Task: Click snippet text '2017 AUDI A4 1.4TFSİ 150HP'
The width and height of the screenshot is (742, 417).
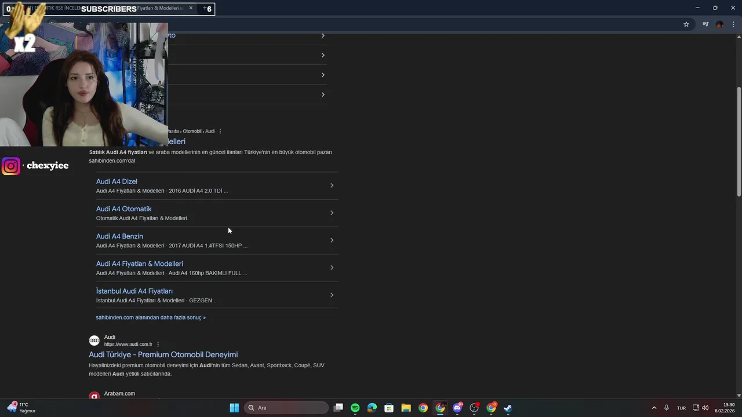Action: coord(205,246)
